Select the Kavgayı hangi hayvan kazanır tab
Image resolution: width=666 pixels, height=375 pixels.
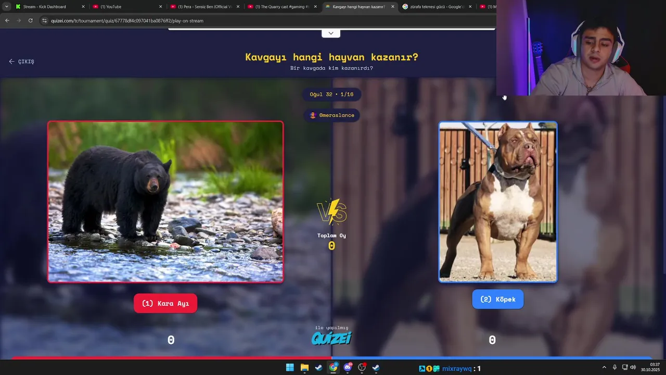click(x=358, y=7)
